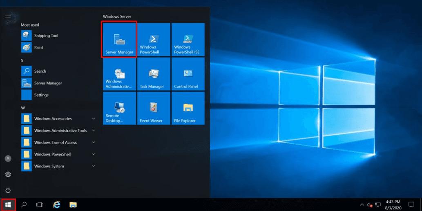Open the Action Center notifications icon
The image size is (422, 211).
[x=411, y=205]
